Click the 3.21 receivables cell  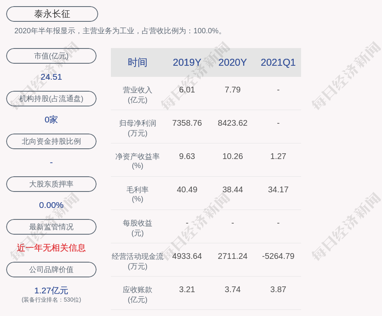pos(187,289)
